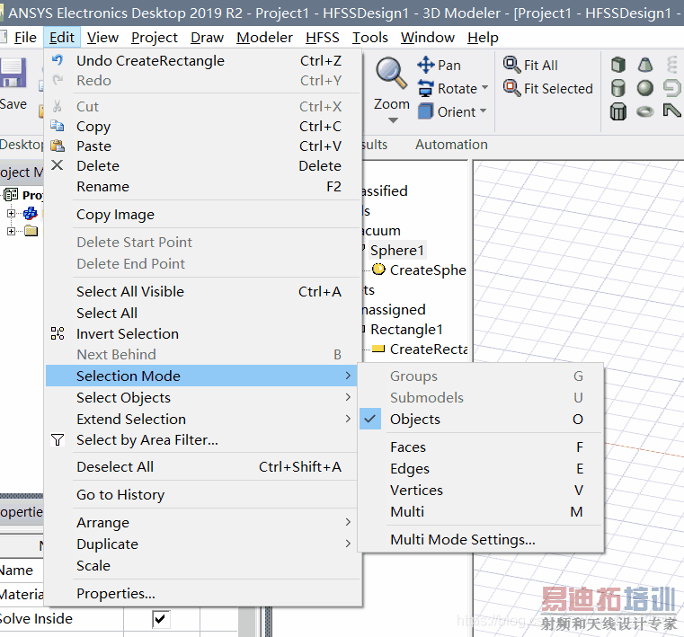
Task: Draw a torus primitive
Action: click(645, 111)
